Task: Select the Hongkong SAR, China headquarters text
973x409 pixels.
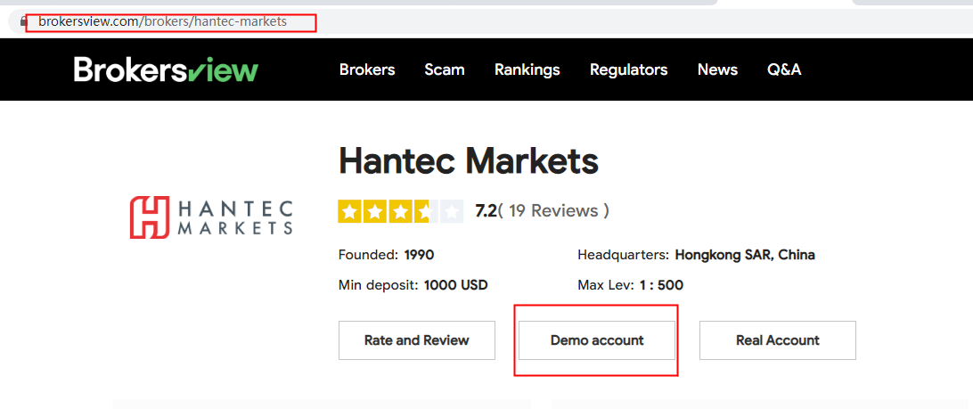Action: pos(745,255)
